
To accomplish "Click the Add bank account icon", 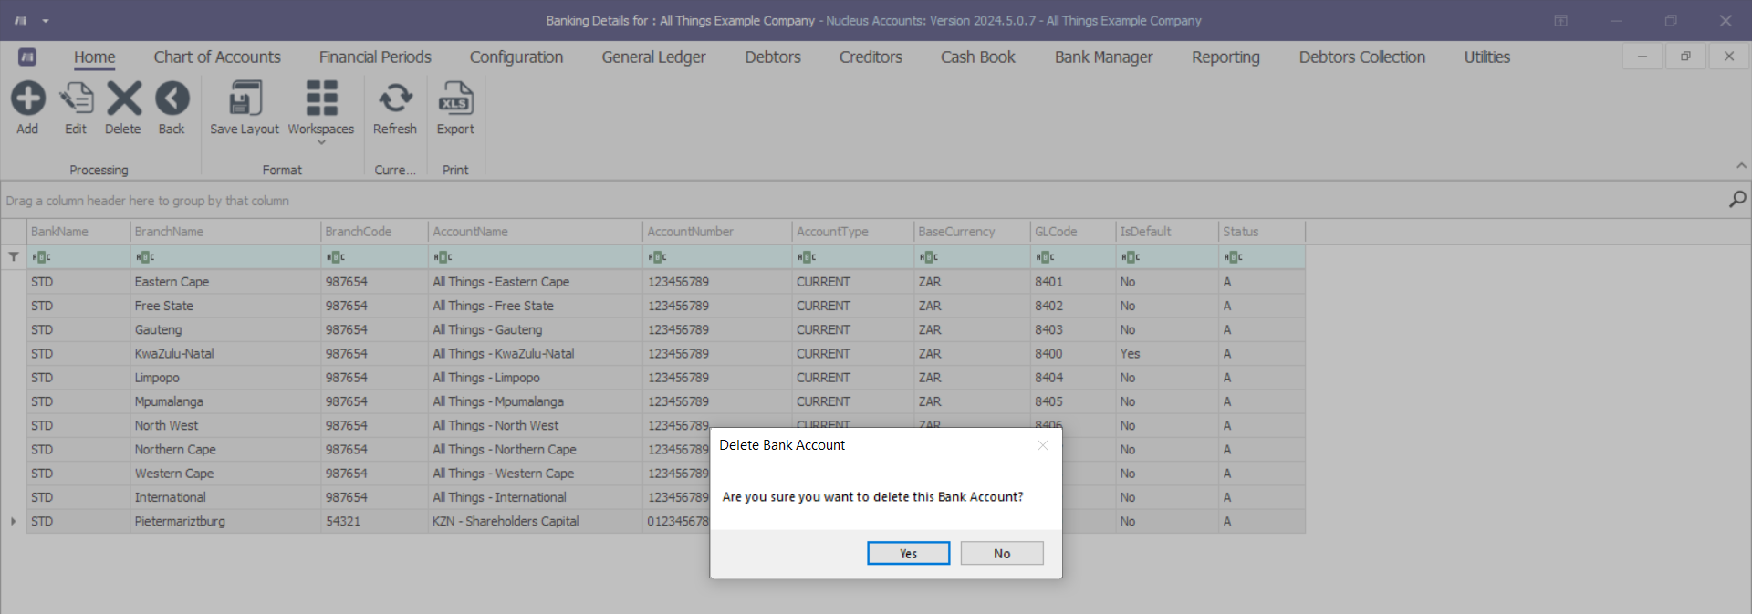I will [27, 99].
